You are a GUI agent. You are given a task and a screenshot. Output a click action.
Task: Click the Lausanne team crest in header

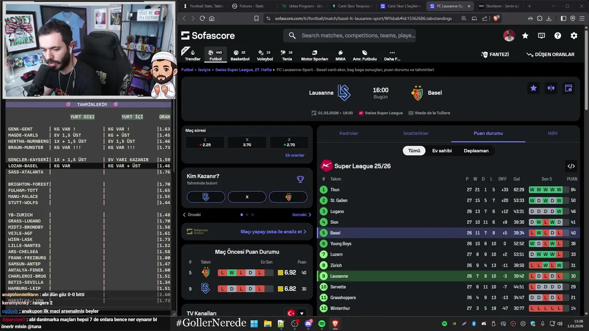pos(344,92)
